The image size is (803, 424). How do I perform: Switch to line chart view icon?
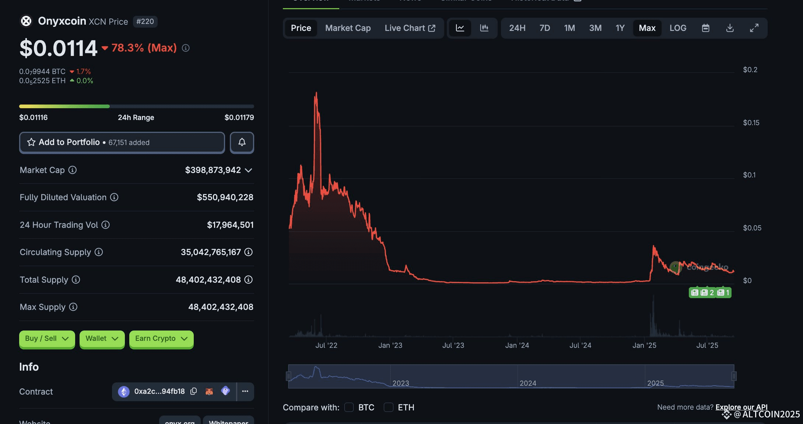[460, 28]
